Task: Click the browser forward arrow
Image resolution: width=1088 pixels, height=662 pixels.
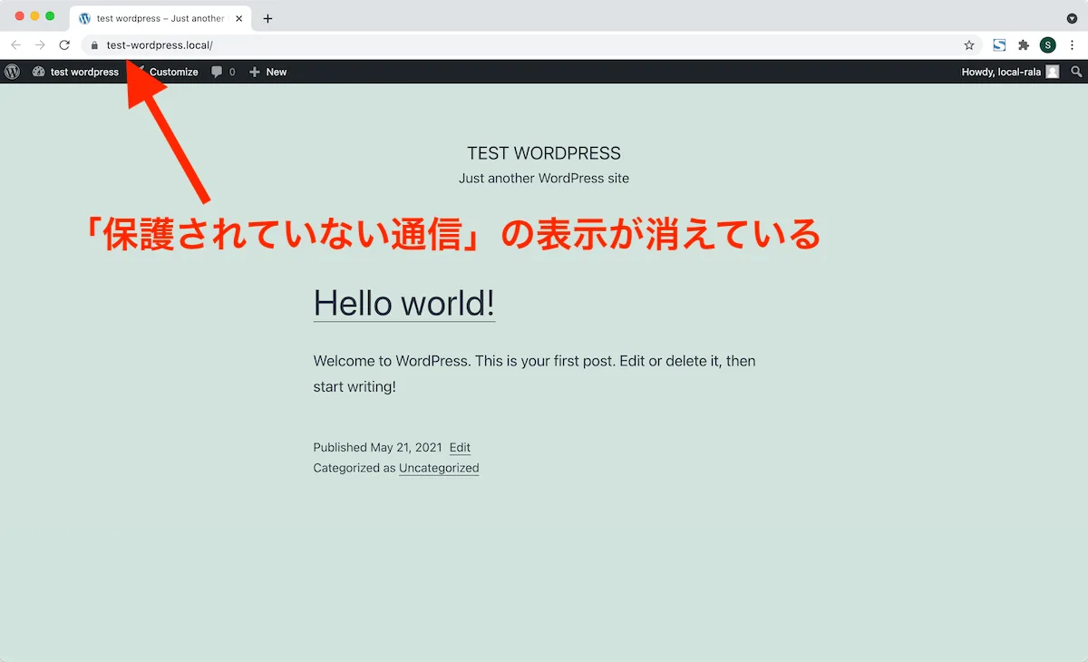Action: (x=40, y=44)
